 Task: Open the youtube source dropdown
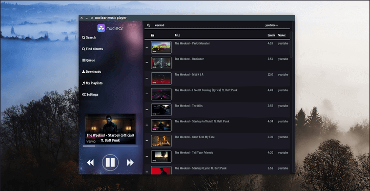pyautogui.click(x=272, y=25)
